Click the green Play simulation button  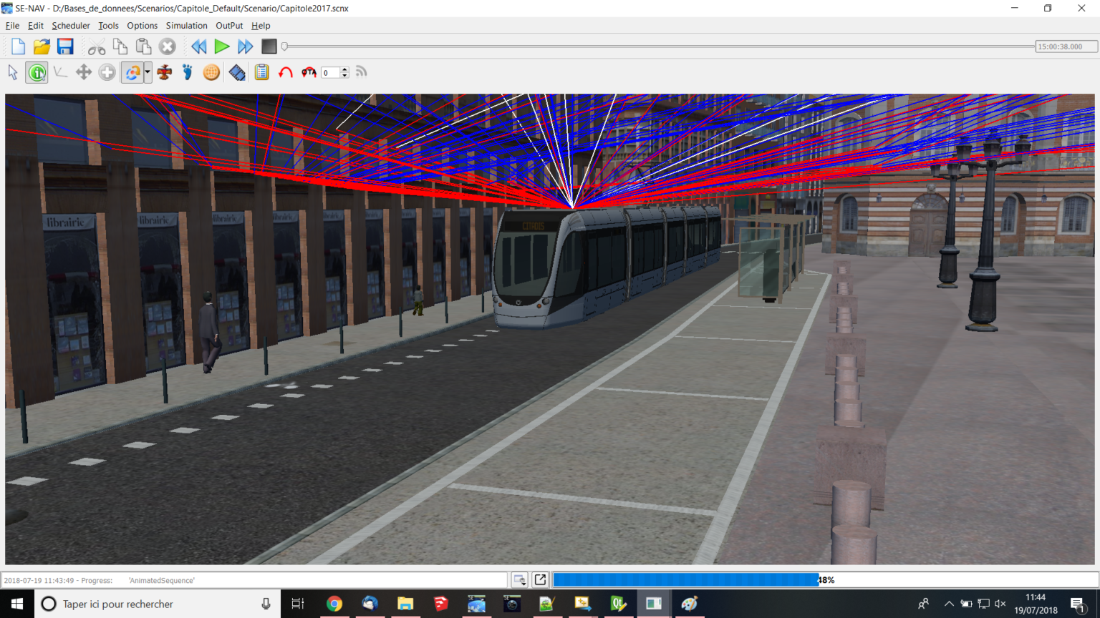coord(222,47)
